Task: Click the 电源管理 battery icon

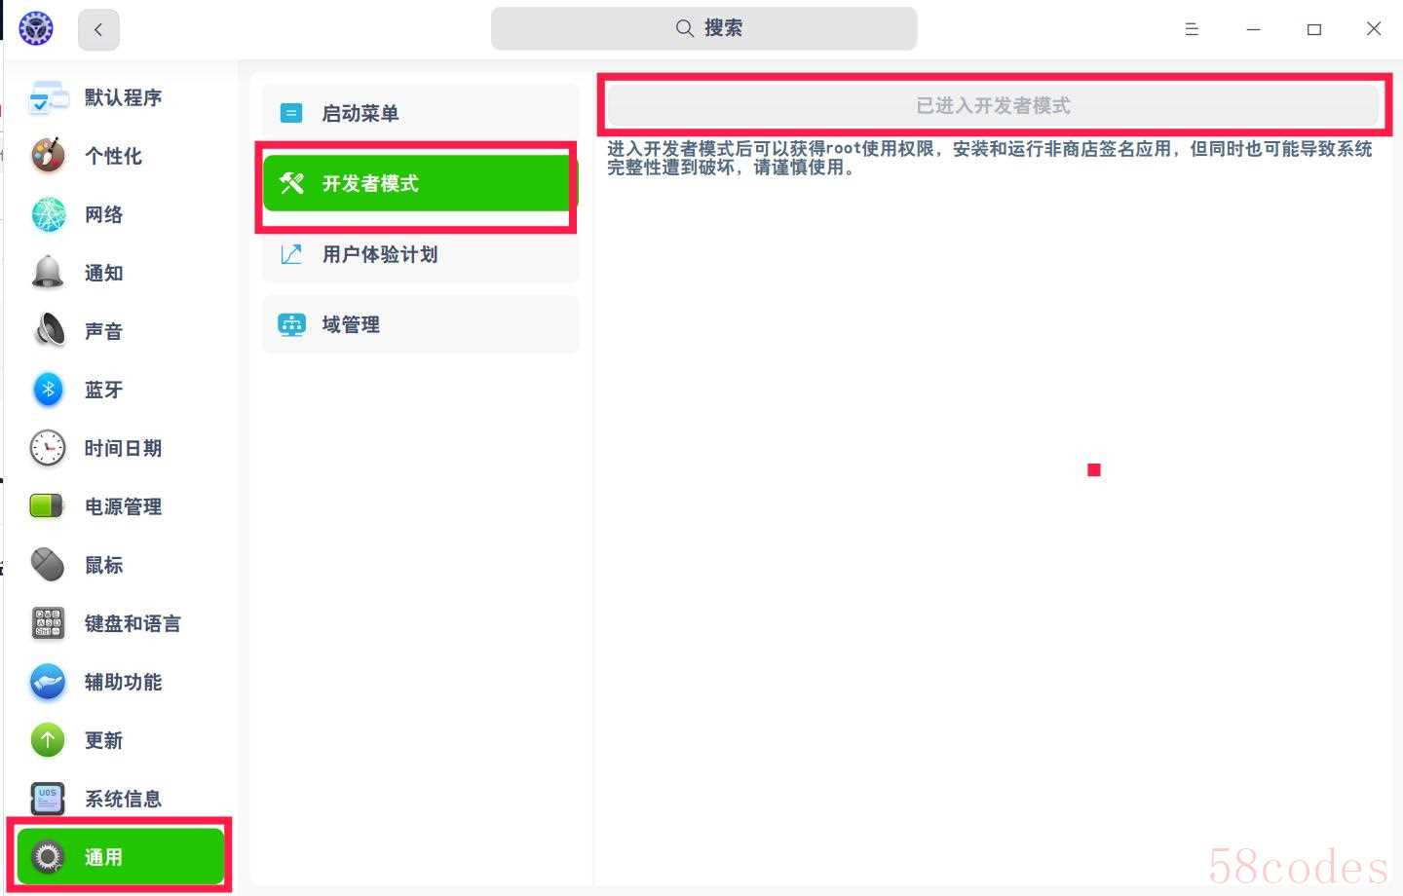Action: pos(47,506)
